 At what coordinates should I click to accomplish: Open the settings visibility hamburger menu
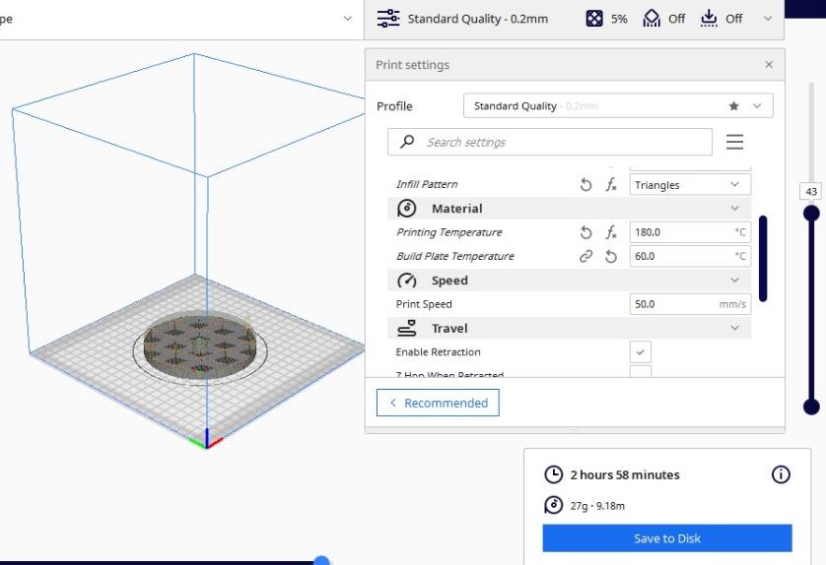click(734, 142)
